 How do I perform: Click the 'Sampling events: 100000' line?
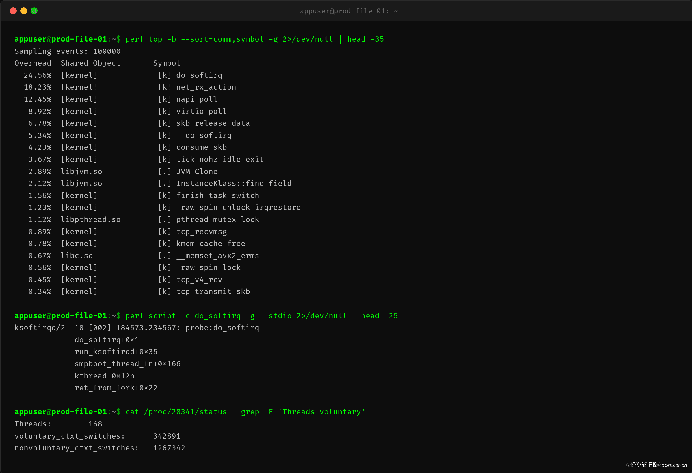(x=68, y=51)
